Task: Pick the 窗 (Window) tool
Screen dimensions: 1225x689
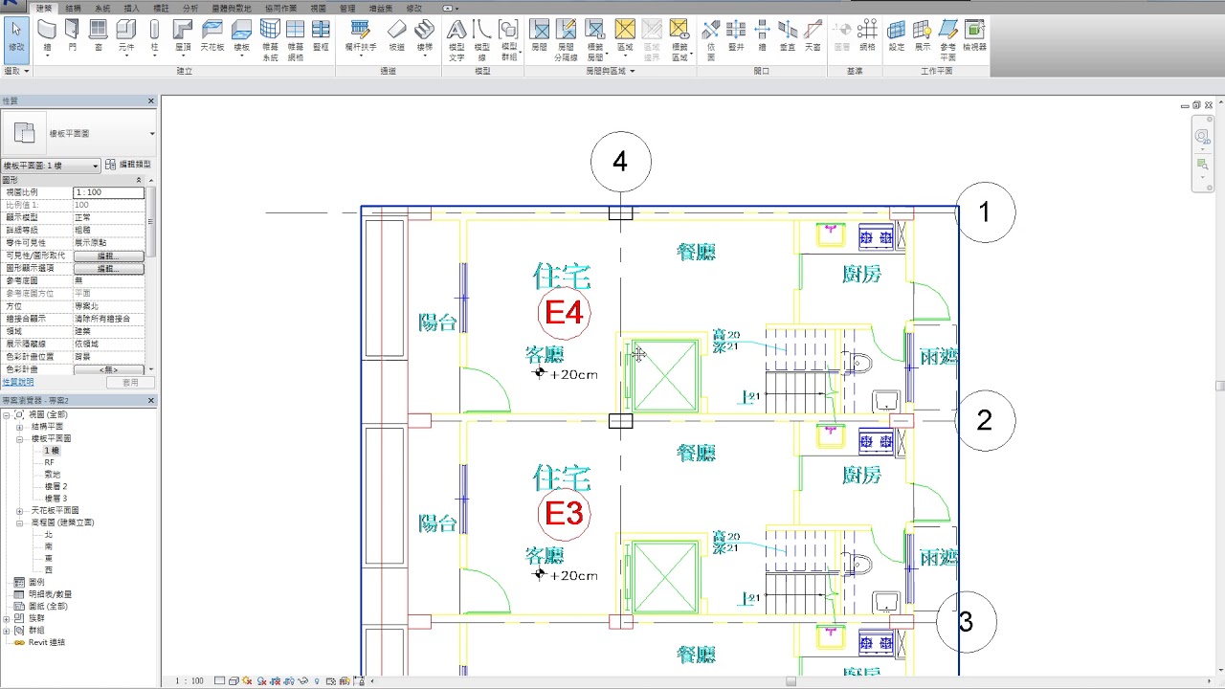Action: [x=99, y=37]
